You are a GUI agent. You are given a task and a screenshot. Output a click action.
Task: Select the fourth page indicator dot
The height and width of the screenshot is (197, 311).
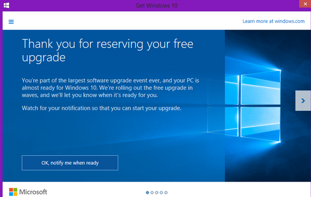(161, 193)
